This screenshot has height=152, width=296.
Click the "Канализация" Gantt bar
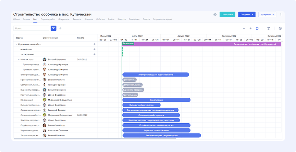pos(156,100)
